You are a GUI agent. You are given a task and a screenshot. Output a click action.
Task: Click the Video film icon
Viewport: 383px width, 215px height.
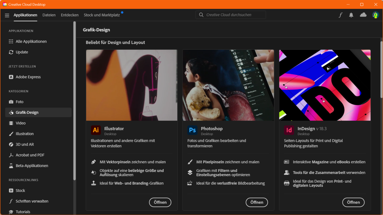point(11,123)
